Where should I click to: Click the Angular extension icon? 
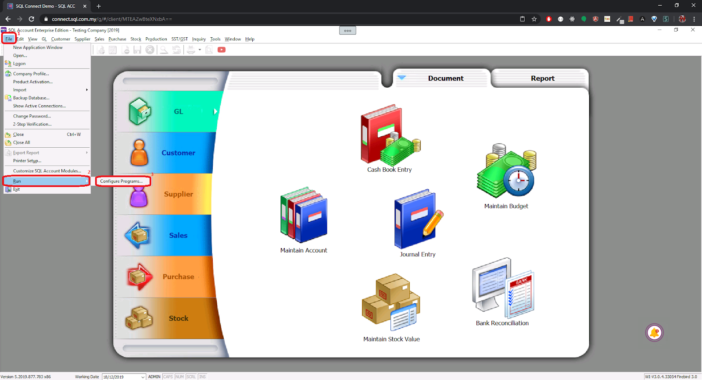click(x=595, y=19)
